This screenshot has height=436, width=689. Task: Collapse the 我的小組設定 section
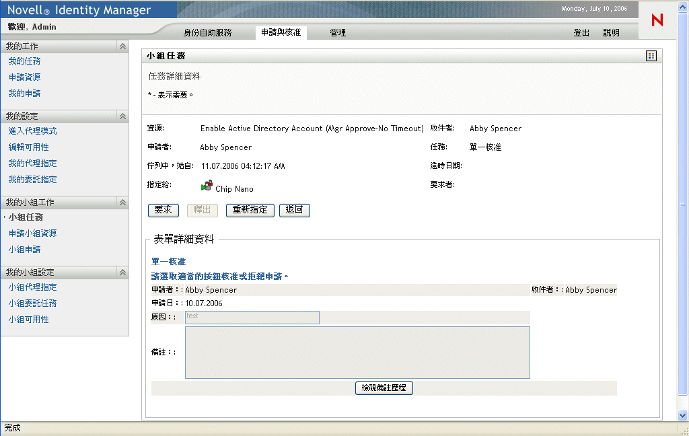(x=122, y=272)
